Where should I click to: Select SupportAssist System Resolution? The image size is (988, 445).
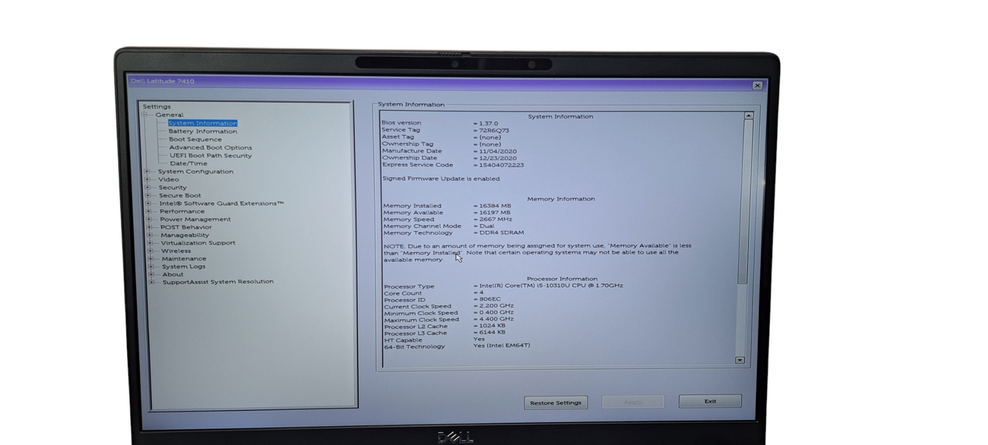[x=218, y=282]
